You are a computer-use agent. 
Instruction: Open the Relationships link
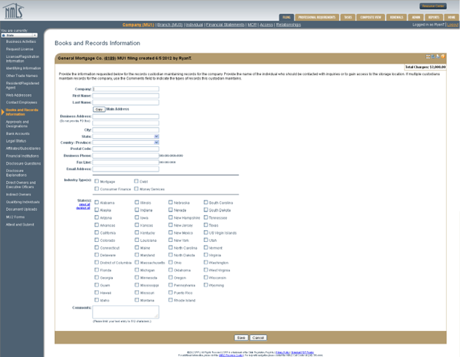[x=289, y=24]
